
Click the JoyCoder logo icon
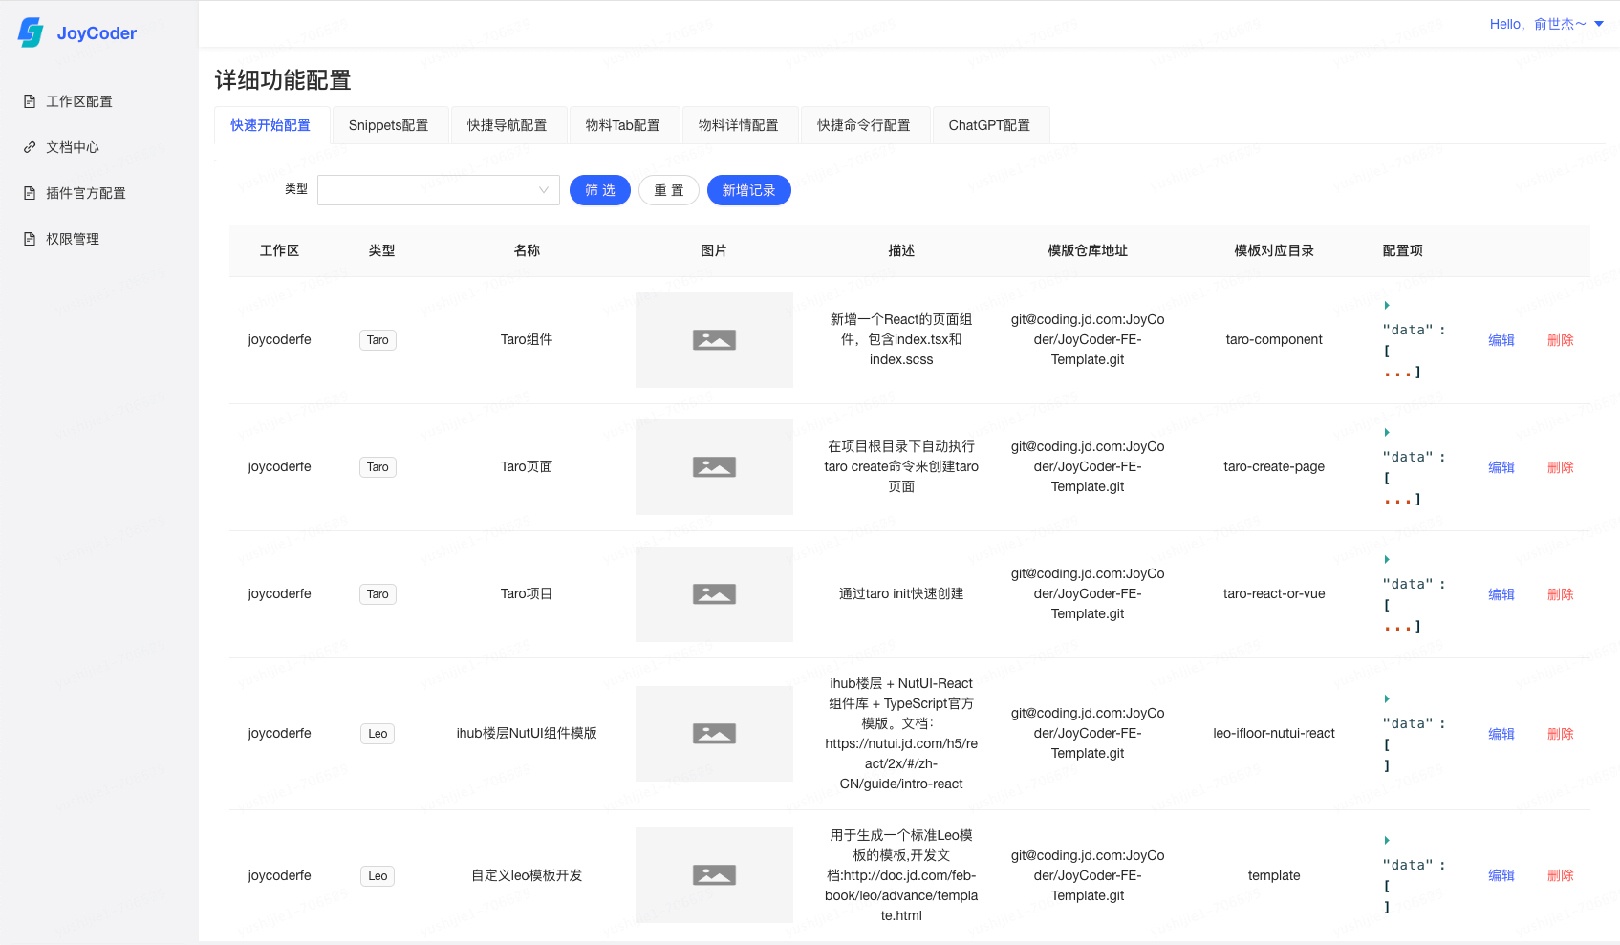[31, 32]
